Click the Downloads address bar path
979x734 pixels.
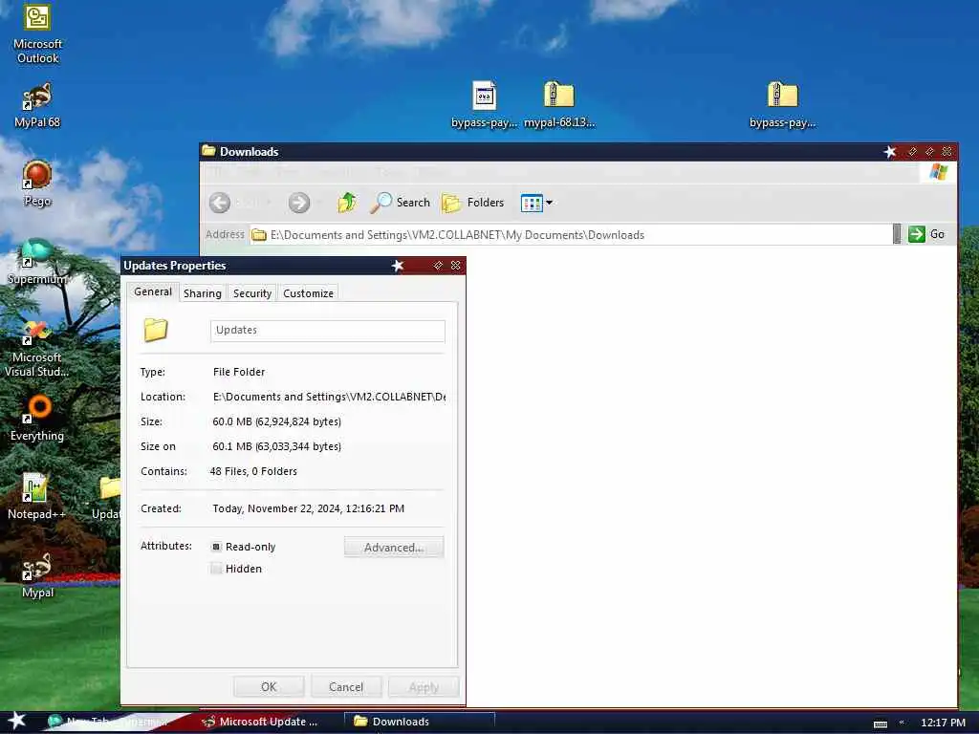571,235
